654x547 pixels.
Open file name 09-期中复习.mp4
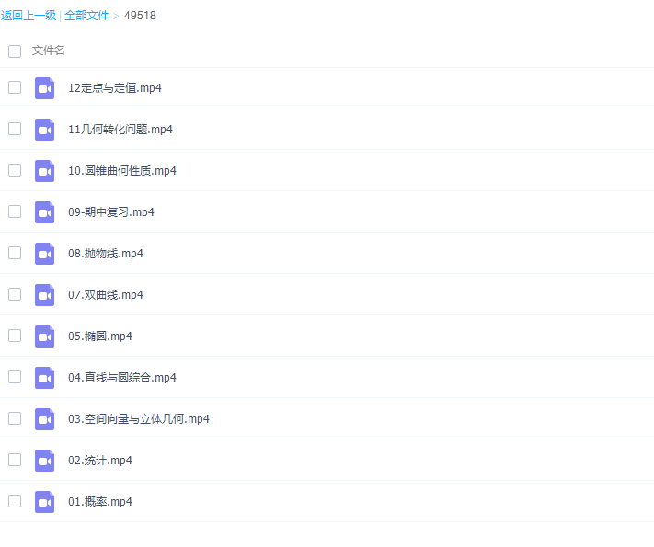point(111,212)
